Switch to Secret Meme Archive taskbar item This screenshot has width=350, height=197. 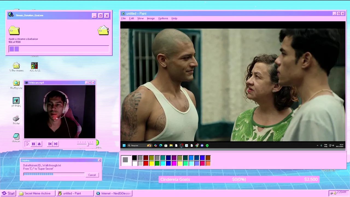(36, 193)
